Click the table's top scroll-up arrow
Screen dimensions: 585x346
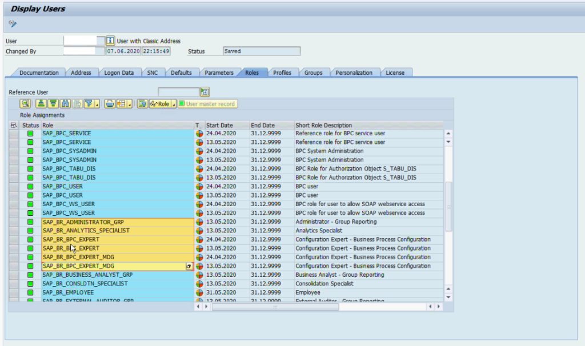pyautogui.click(x=448, y=134)
